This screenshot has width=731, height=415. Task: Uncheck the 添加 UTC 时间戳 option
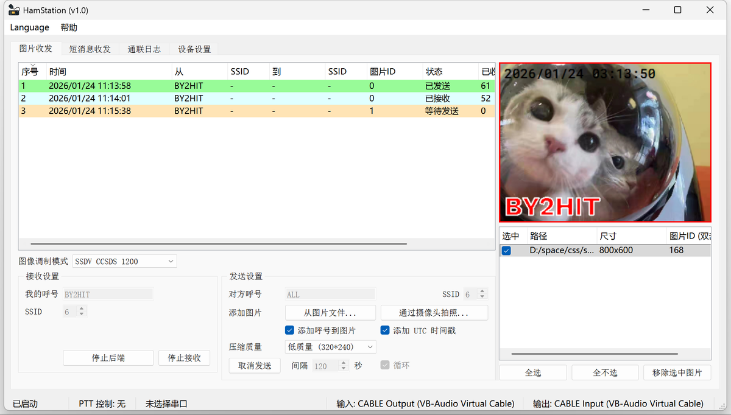385,330
